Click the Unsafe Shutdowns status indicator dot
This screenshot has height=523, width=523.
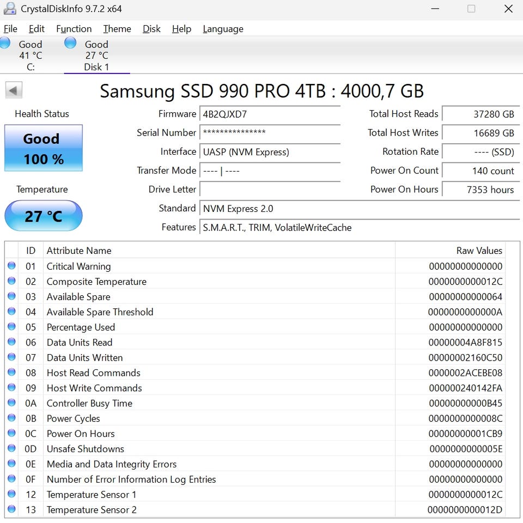[x=11, y=448]
